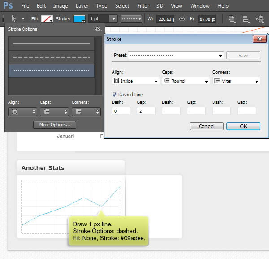Image resolution: width=269 pixels, height=259 pixels.
Task: Click the Photoshop Ps logo
Action: coord(8,6)
